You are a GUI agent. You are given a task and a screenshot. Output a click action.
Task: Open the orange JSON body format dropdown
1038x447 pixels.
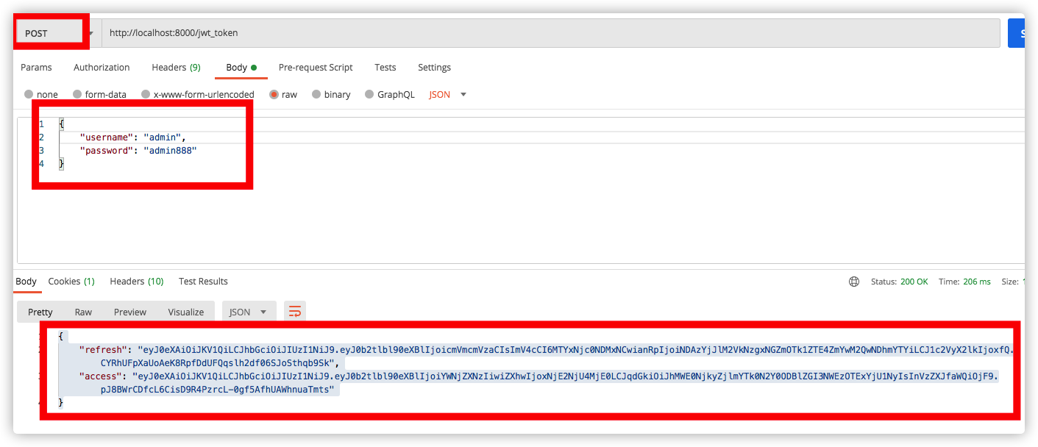[x=448, y=95]
